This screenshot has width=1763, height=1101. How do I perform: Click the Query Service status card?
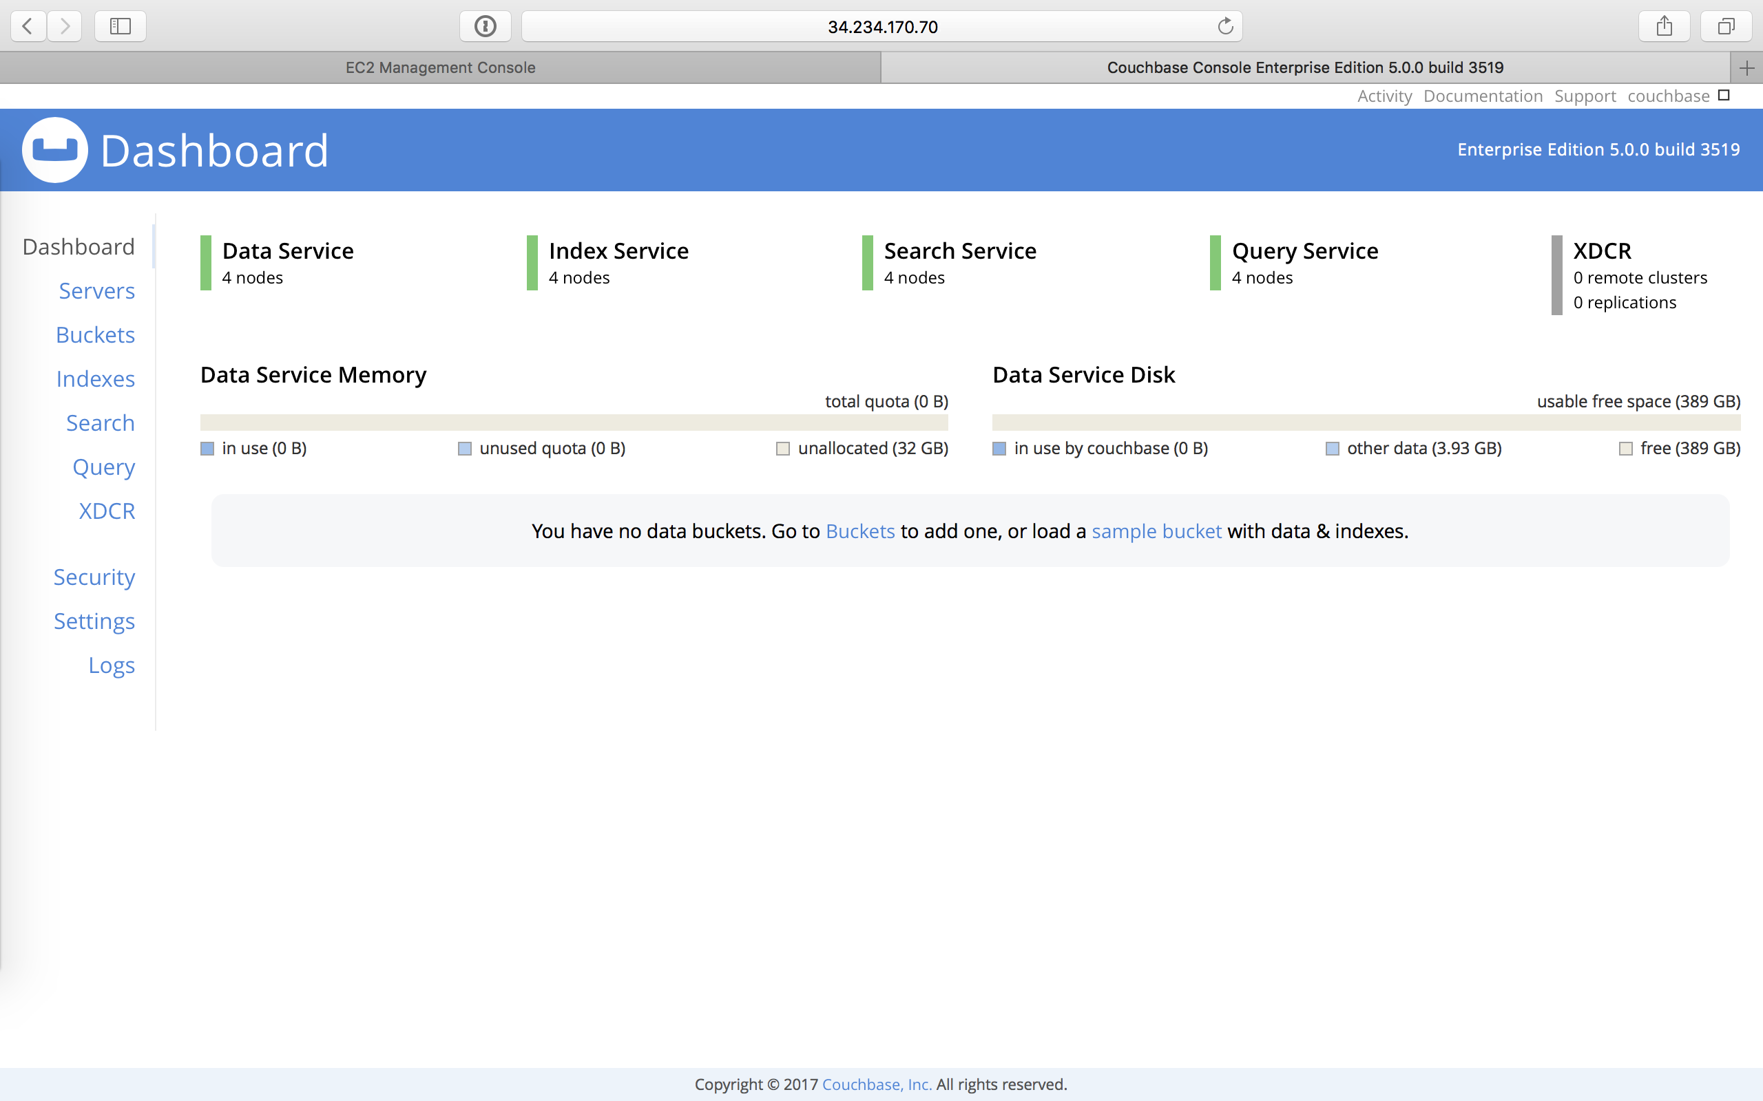click(1294, 263)
